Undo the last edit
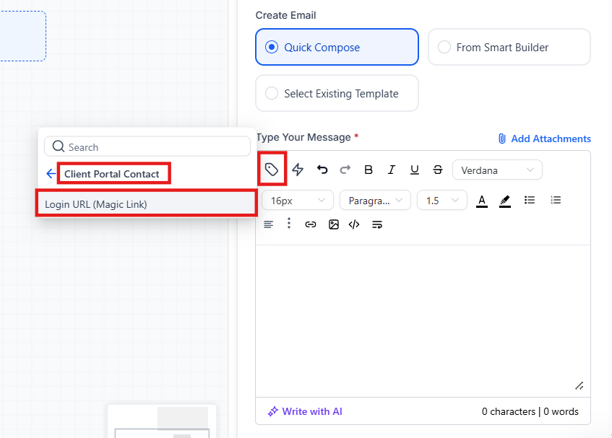This screenshot has height=438, width=612. point(322,170)
